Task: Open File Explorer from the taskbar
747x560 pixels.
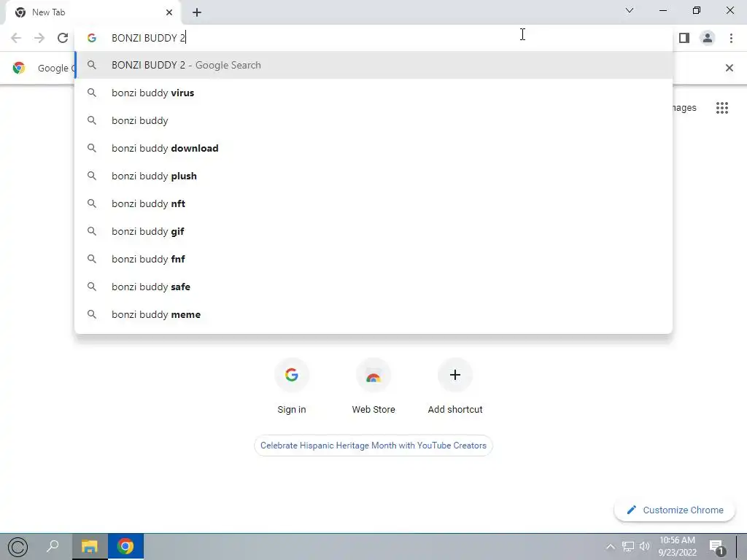Action: [x=90, y=547]
